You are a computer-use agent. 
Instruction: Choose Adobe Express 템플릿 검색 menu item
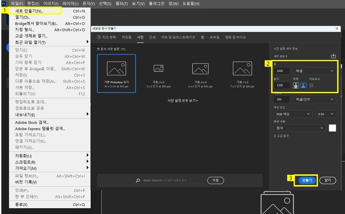point(50,129)
